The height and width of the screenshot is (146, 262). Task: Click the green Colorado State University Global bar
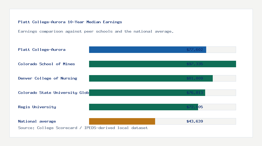[147, 93]
